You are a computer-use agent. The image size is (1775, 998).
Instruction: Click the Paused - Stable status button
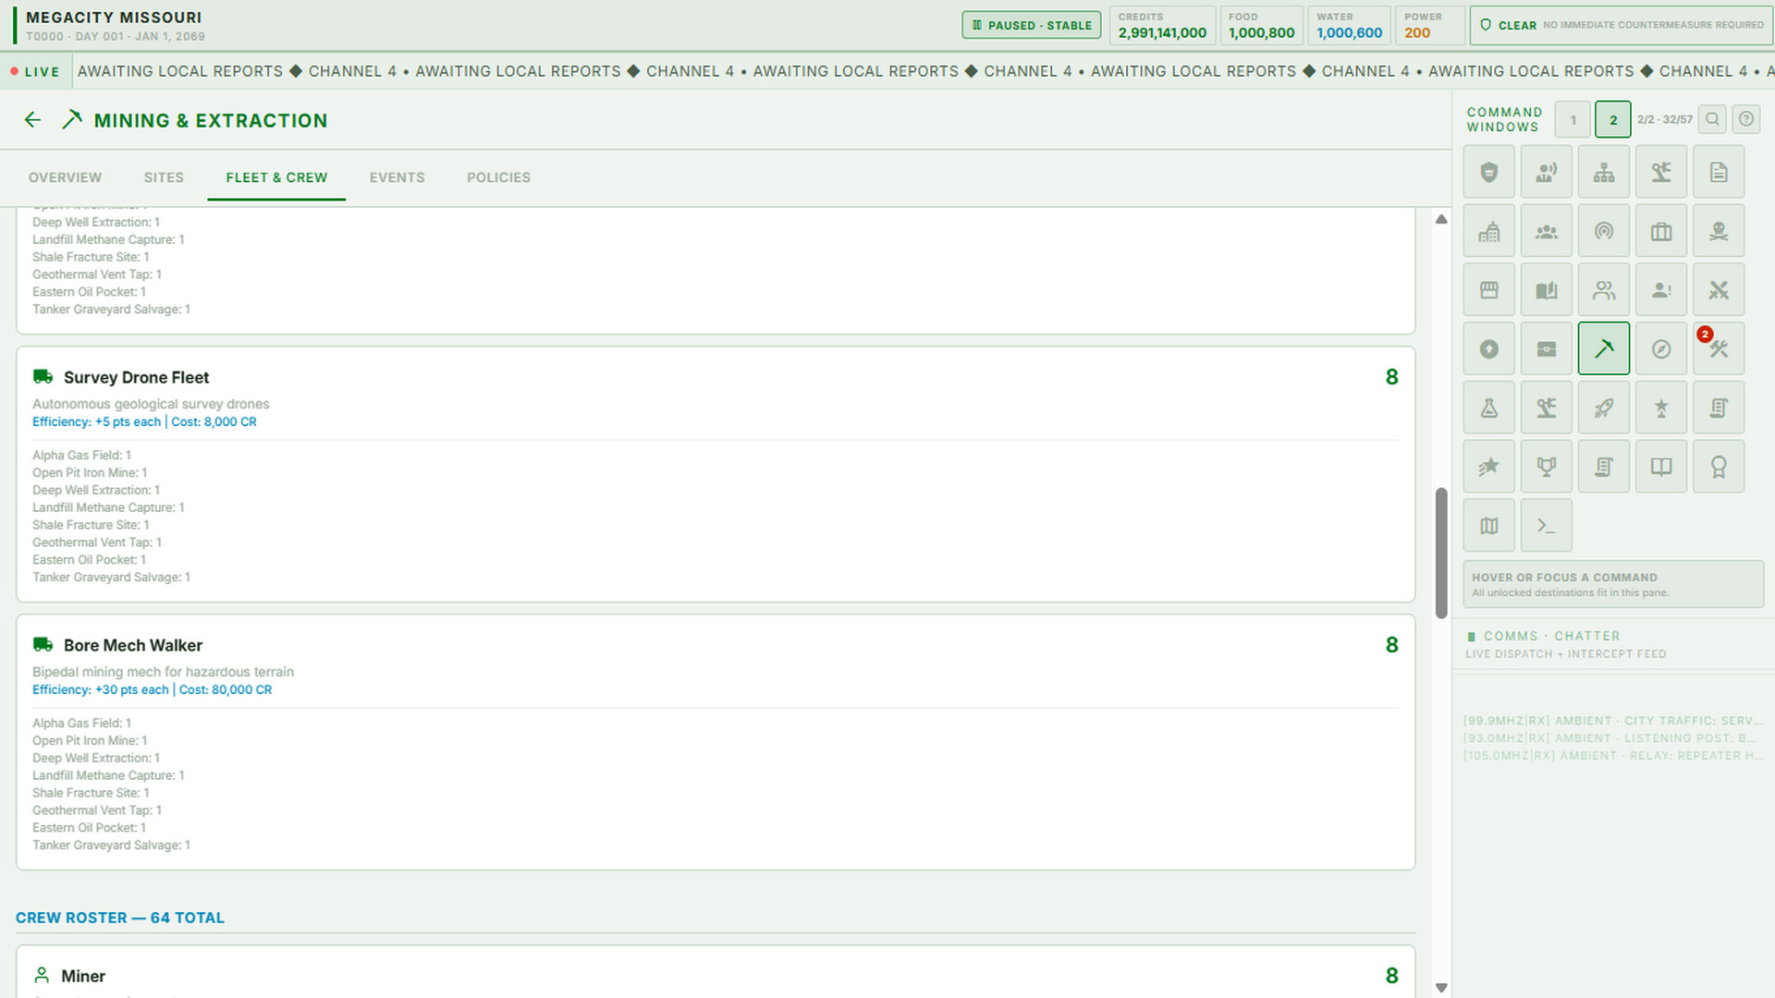pyautogui.click(x=1031, y=25)
